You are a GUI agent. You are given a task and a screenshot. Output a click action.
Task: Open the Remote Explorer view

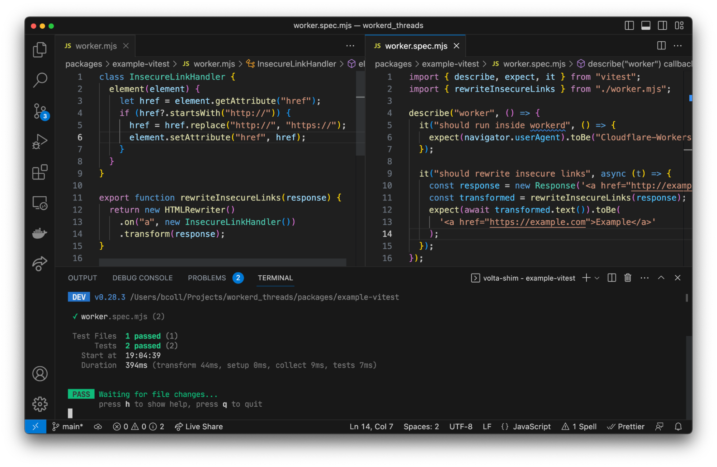[x=39, y=203]
